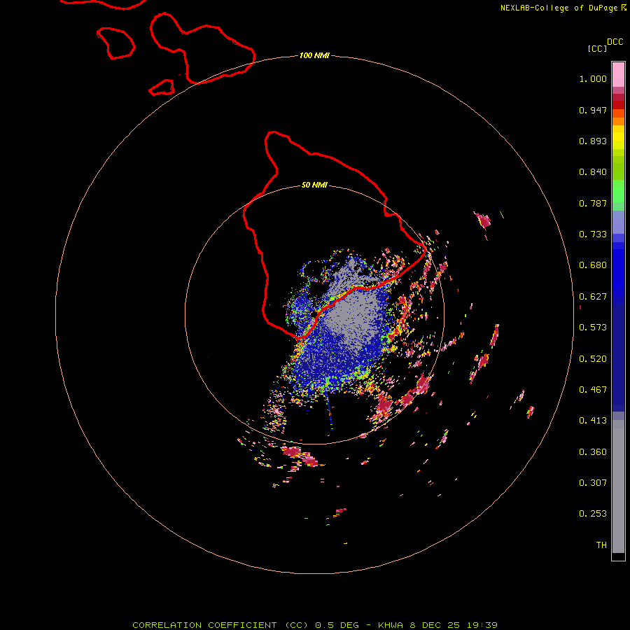Click the [CC] units label
The height and width of the screenshot is (630, 630).
[597, 48]
